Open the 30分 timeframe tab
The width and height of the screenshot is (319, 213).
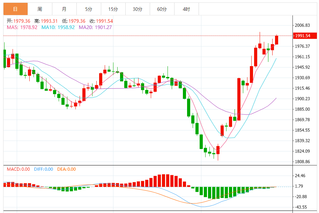click(138, 9)
